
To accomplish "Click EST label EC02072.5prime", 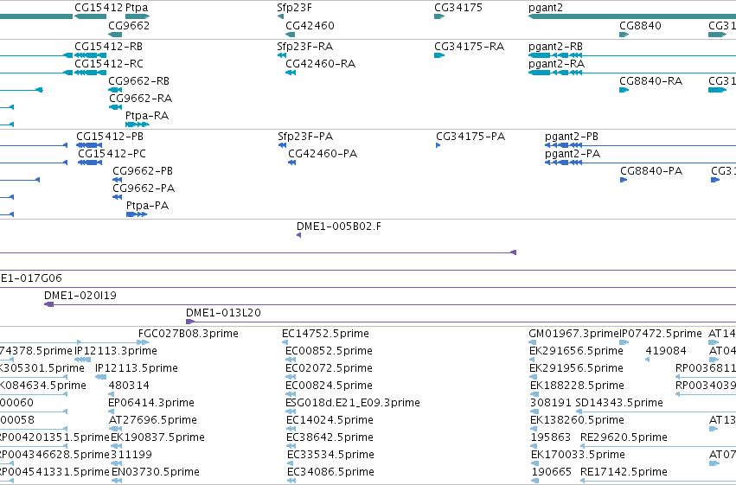I will [x=329, y=368].
